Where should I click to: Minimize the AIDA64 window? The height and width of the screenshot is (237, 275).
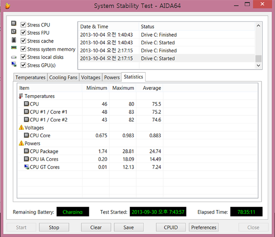236,5
